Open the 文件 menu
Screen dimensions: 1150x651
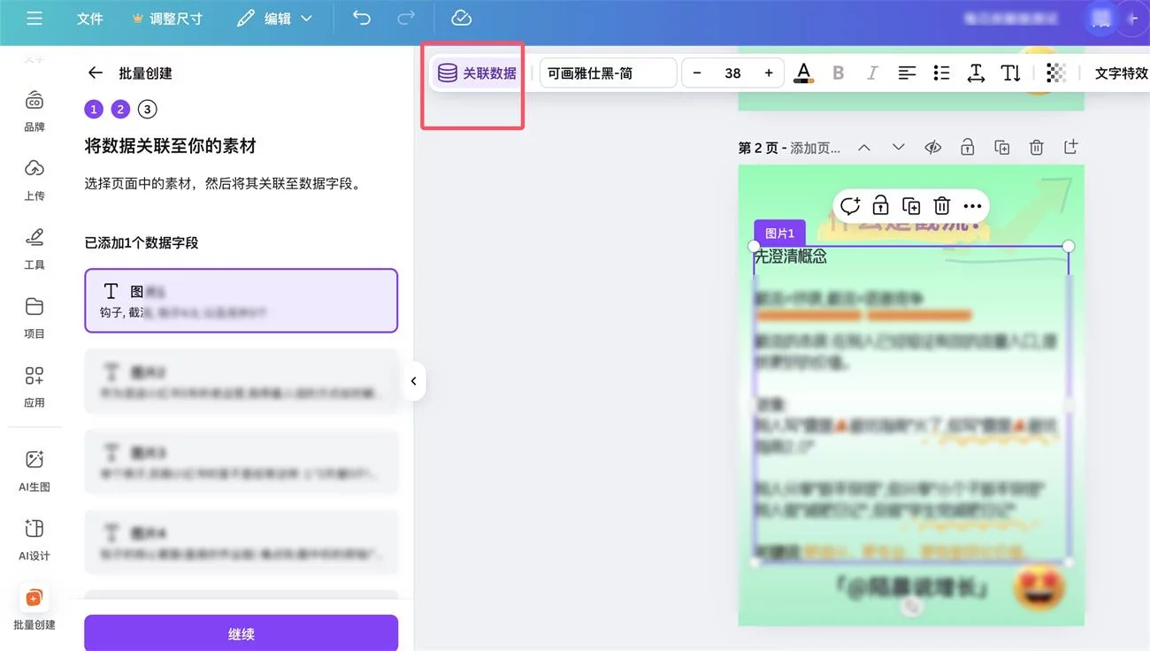pos(89,18)
